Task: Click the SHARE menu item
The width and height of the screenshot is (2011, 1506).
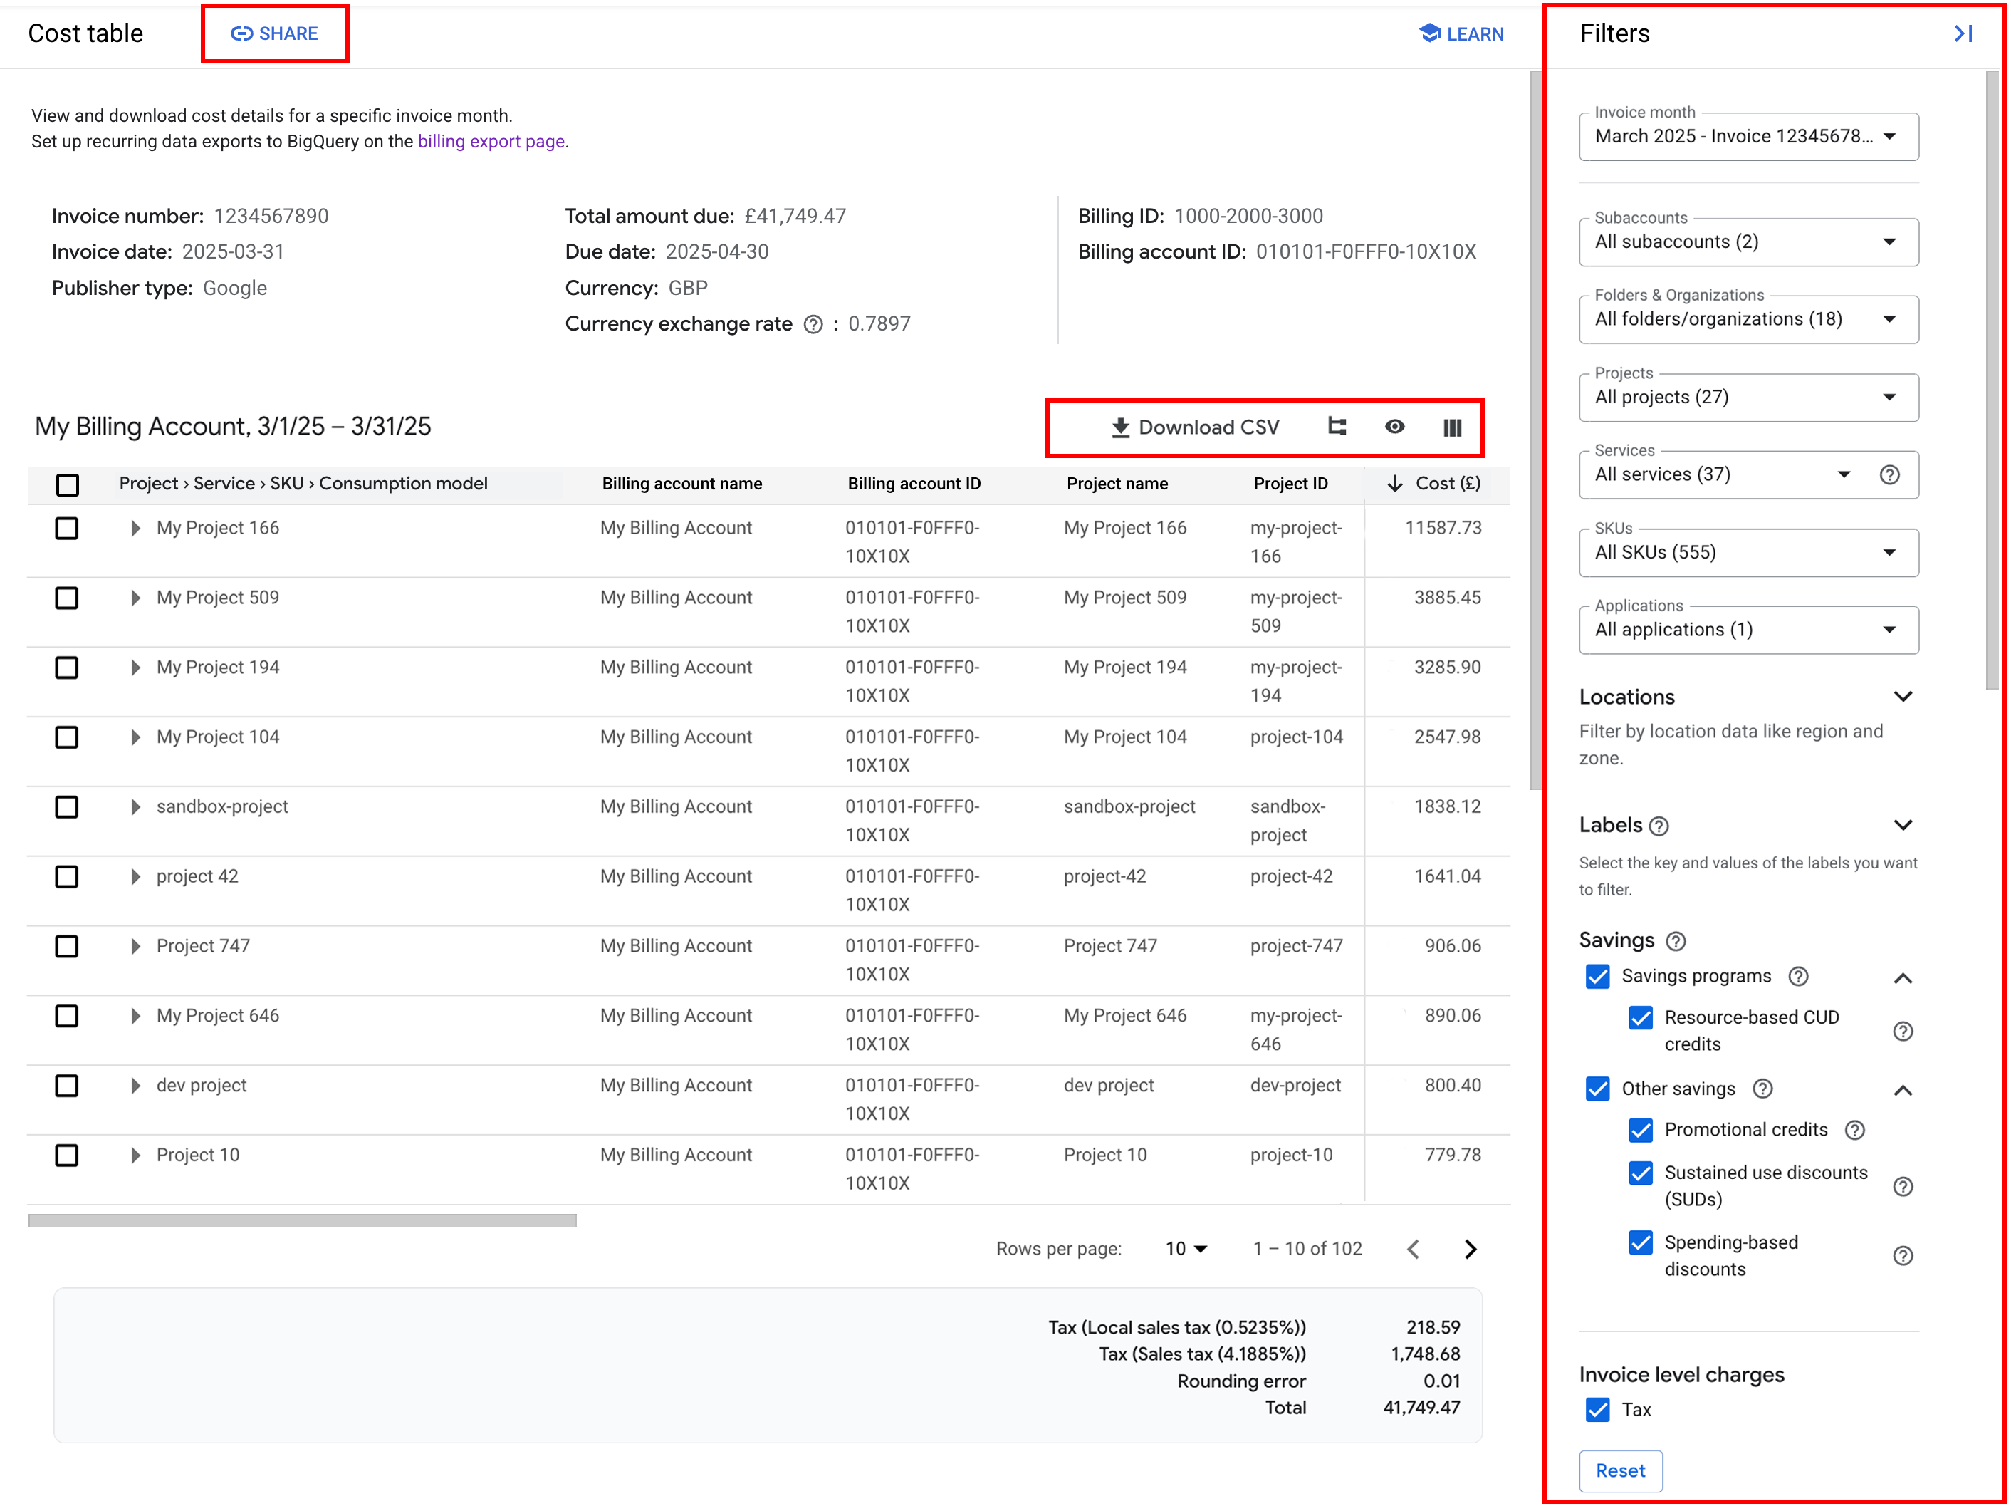Action: 275,33
